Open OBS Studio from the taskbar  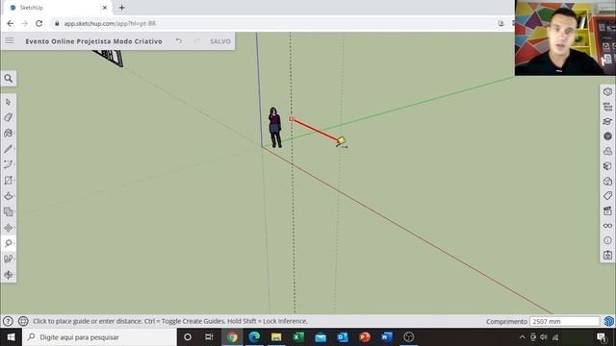(408, 337)
